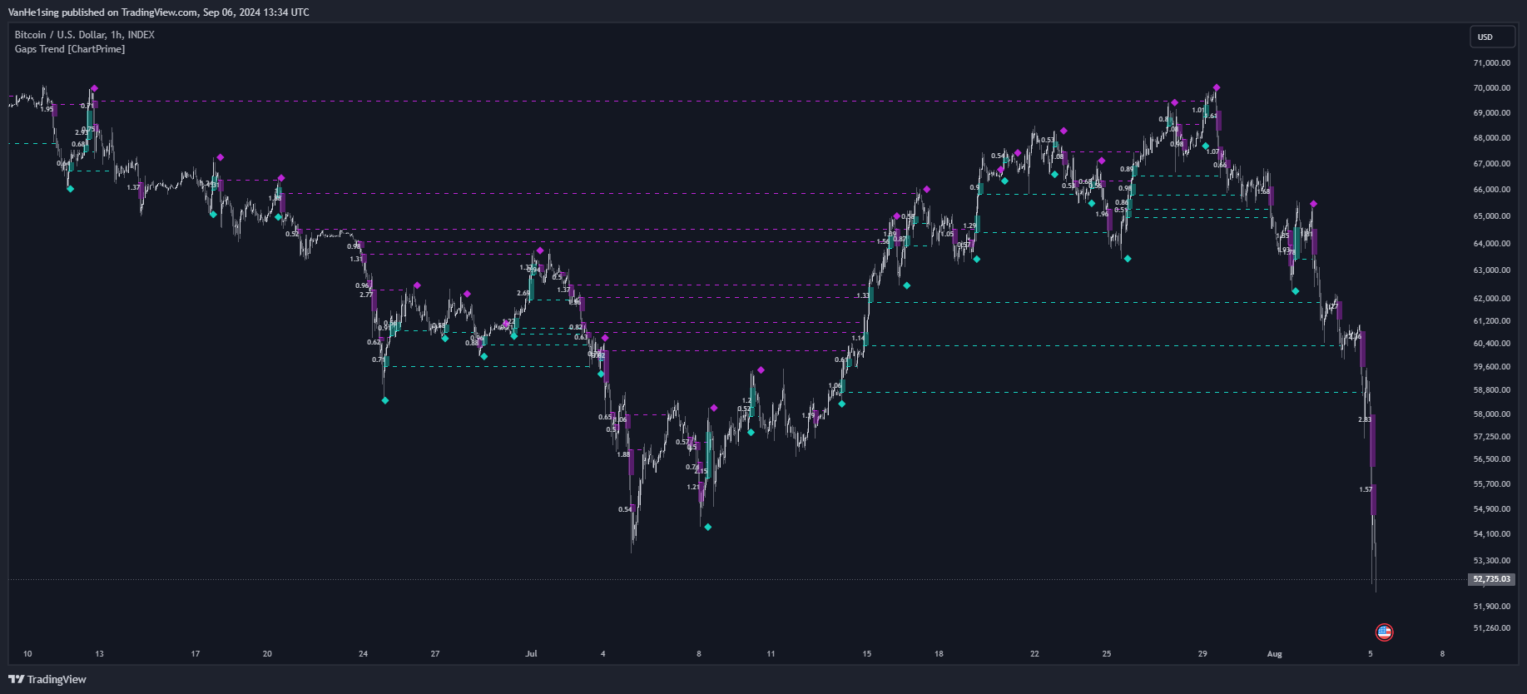Click the 18 date label on time axis
The height and width of the screenshot is (694, 1527).
(x=939, y=654)
